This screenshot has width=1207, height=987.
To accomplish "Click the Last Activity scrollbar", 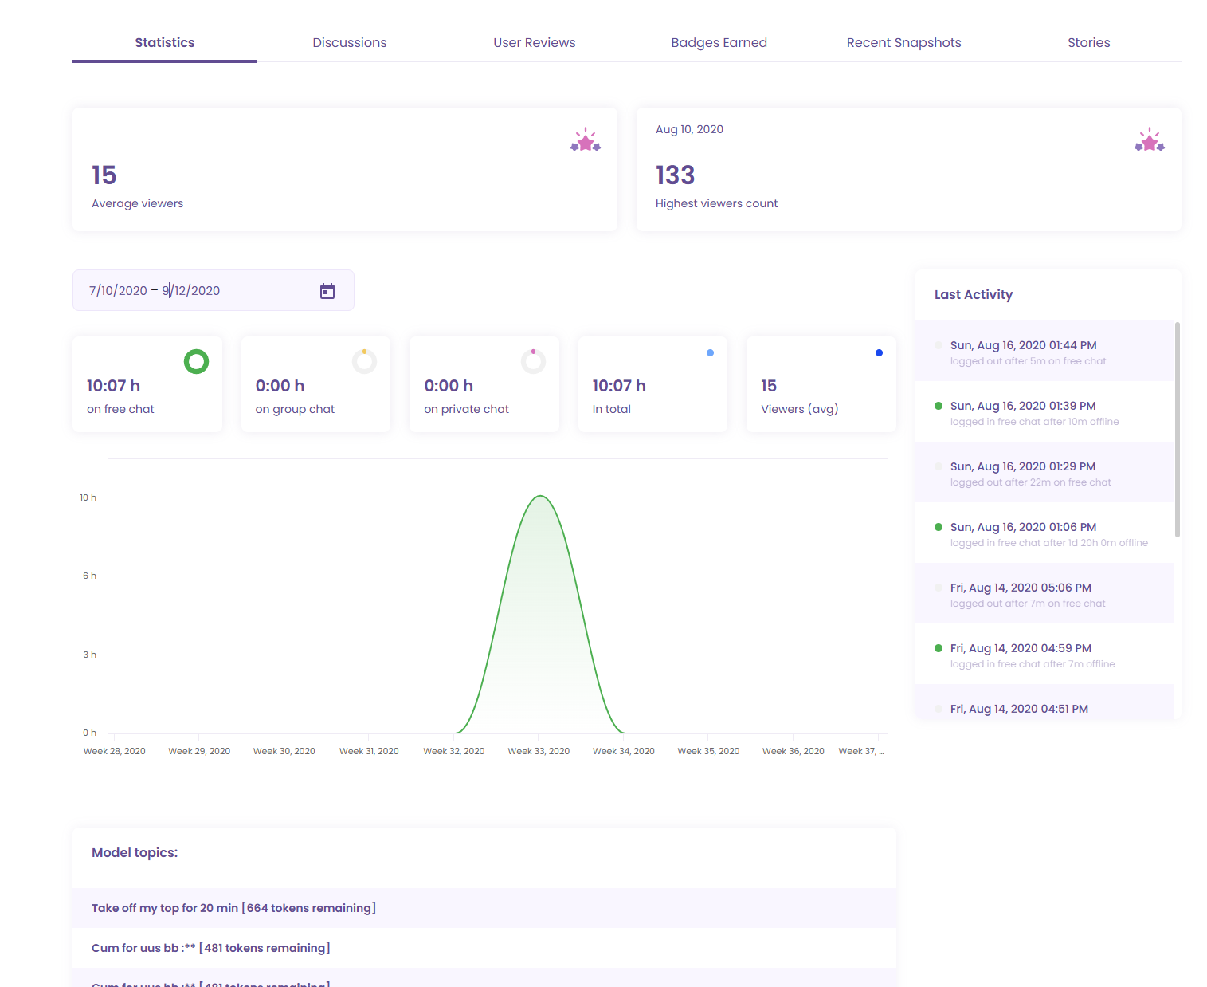I will pos(1178,430).
